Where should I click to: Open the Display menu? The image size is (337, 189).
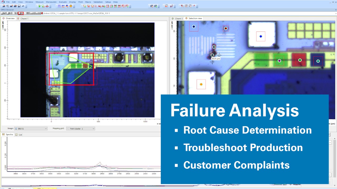click(x=72, y=2)
